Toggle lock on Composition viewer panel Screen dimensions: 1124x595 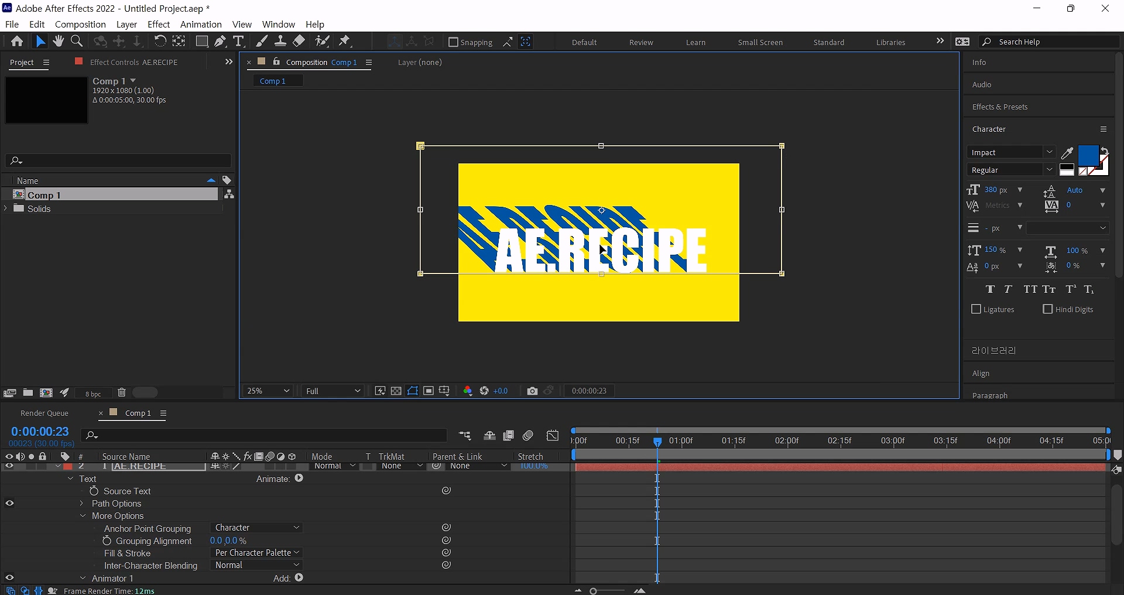276,62
